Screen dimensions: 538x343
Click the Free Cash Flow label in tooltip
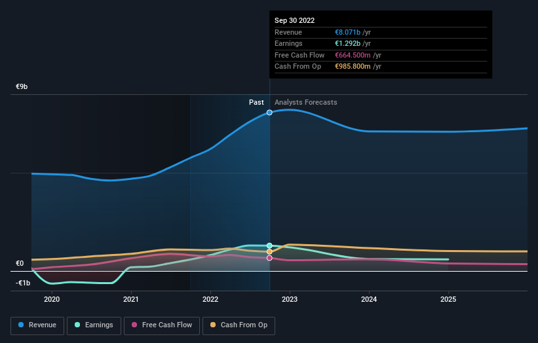click(299, 55)
